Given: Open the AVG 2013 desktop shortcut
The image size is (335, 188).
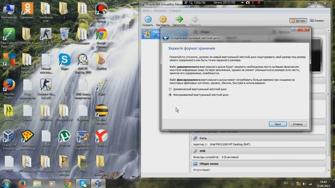Looking at the screenshot, I should coord(9,62).
